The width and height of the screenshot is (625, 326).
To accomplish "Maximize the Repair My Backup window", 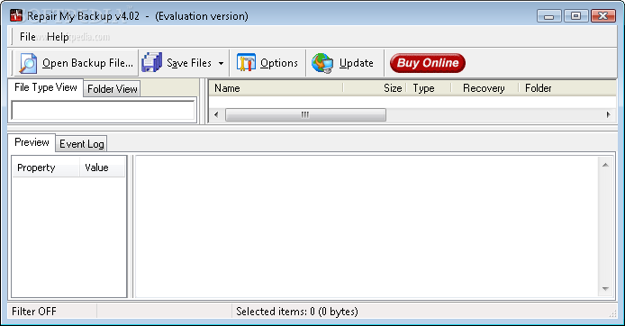I will pyautogui.click(x=575, y=16).
